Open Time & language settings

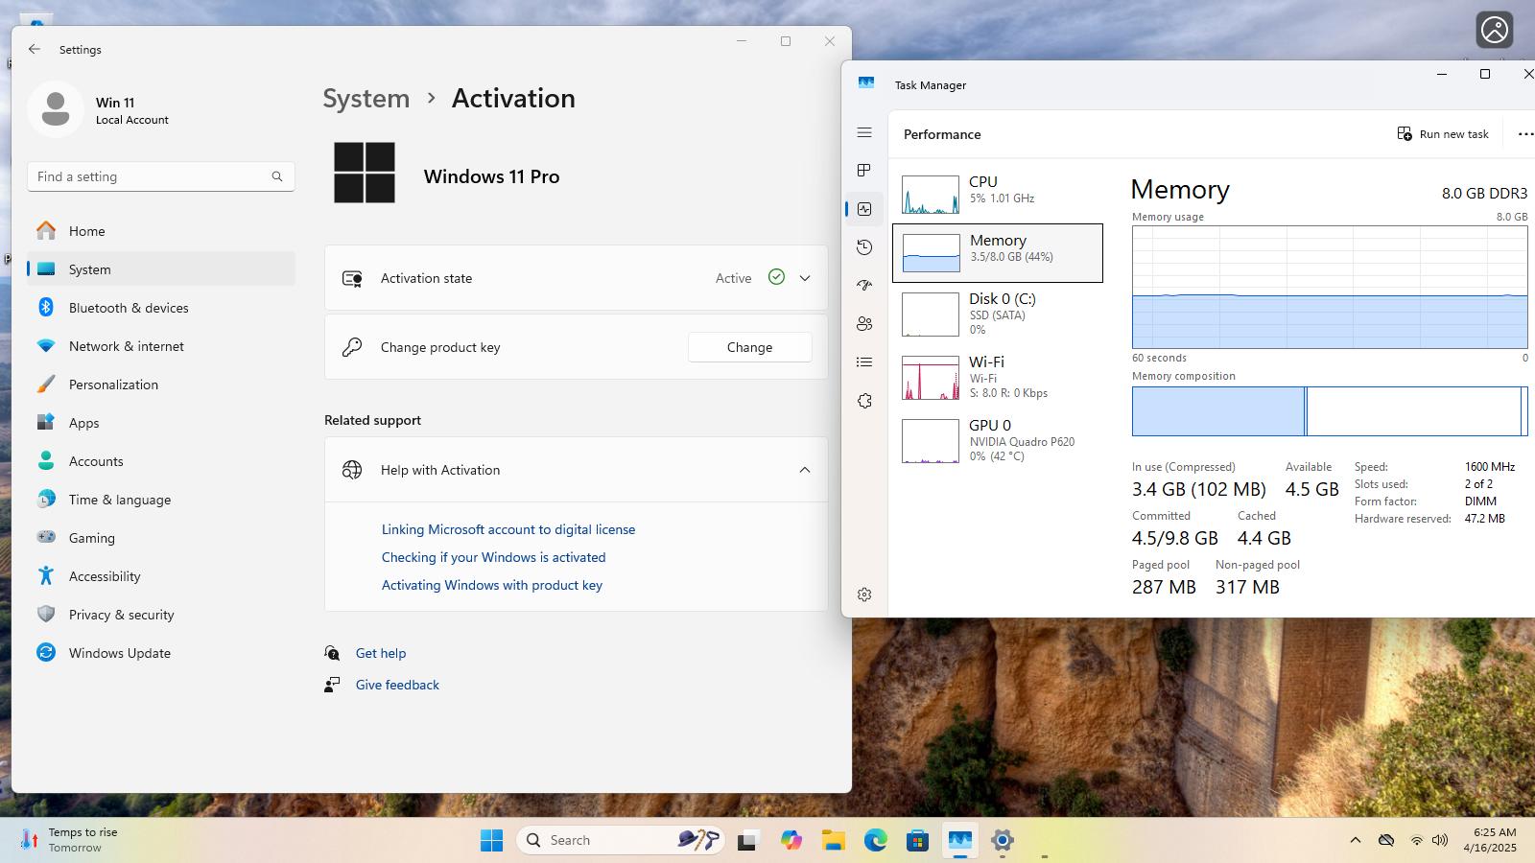tap(161, 500)
